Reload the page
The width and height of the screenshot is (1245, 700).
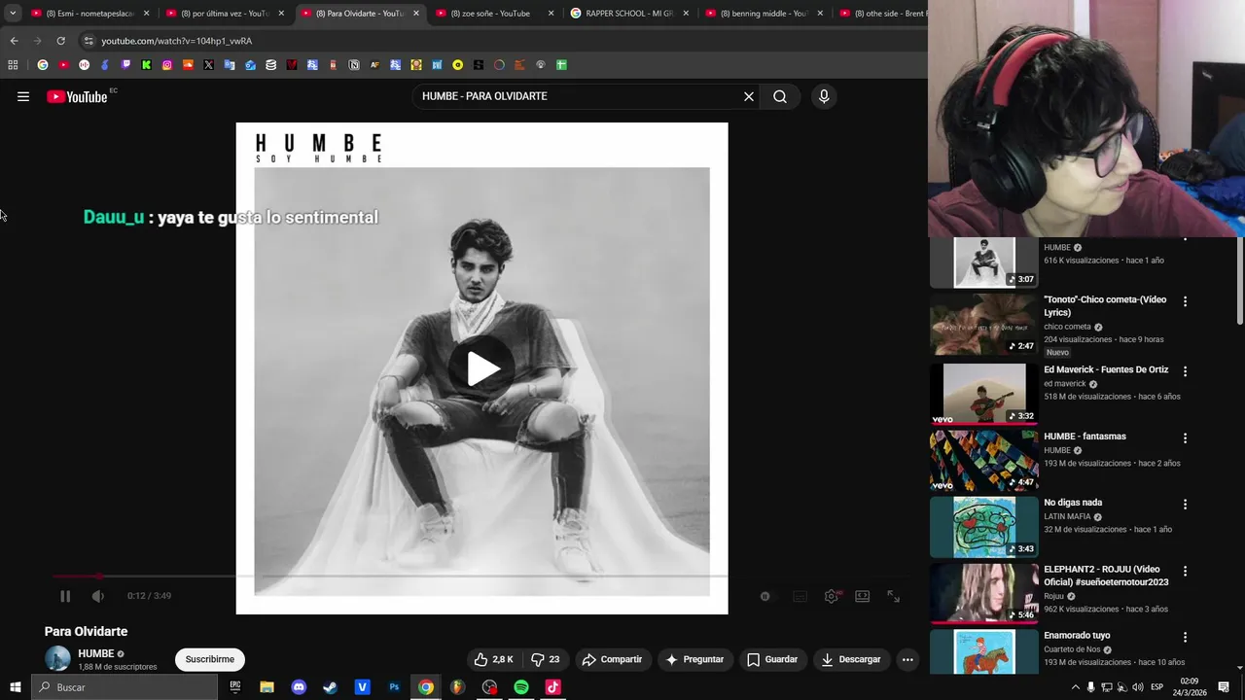60,41
